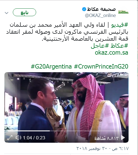
Task: Play the video with the play icon
Action: [x=123, y=138]
